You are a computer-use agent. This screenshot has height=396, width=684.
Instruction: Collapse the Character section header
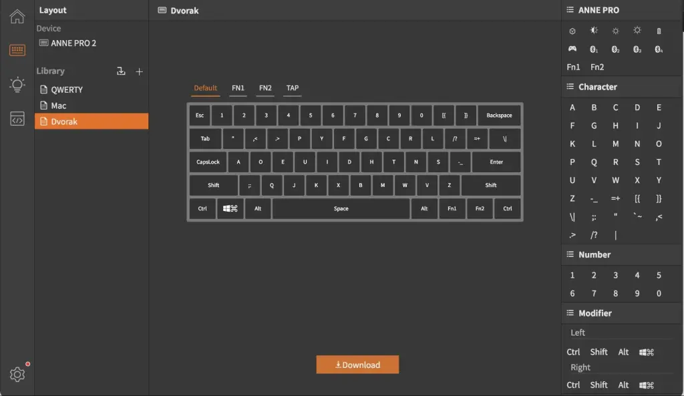click(x=622, y=87)
